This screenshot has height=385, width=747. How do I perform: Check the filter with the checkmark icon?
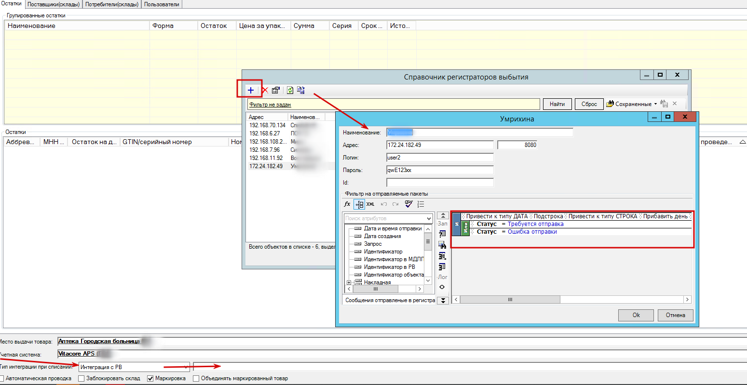pos(408,204)
